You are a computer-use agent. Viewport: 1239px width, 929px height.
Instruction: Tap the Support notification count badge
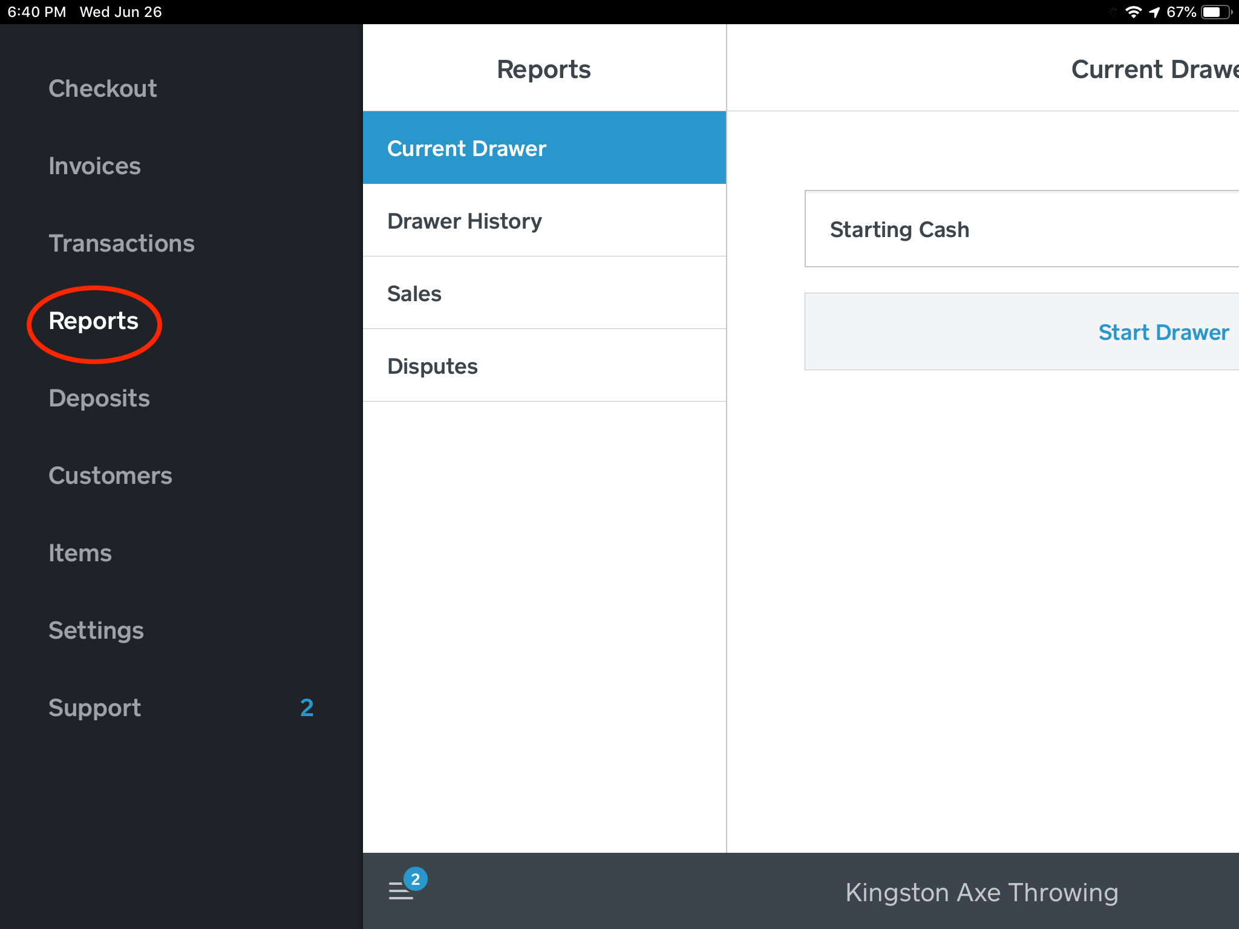pos(307,708)
